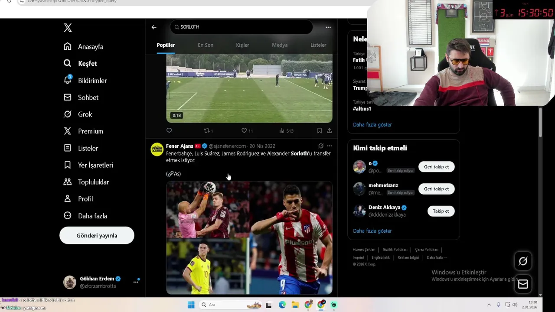This screenshot has height=312, width=555.
Task: Bookmark the video post
Action: pos(319,130)
